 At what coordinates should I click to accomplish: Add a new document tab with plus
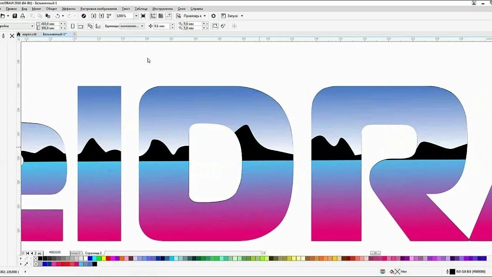pyautogui.click(x=75, y=34)
